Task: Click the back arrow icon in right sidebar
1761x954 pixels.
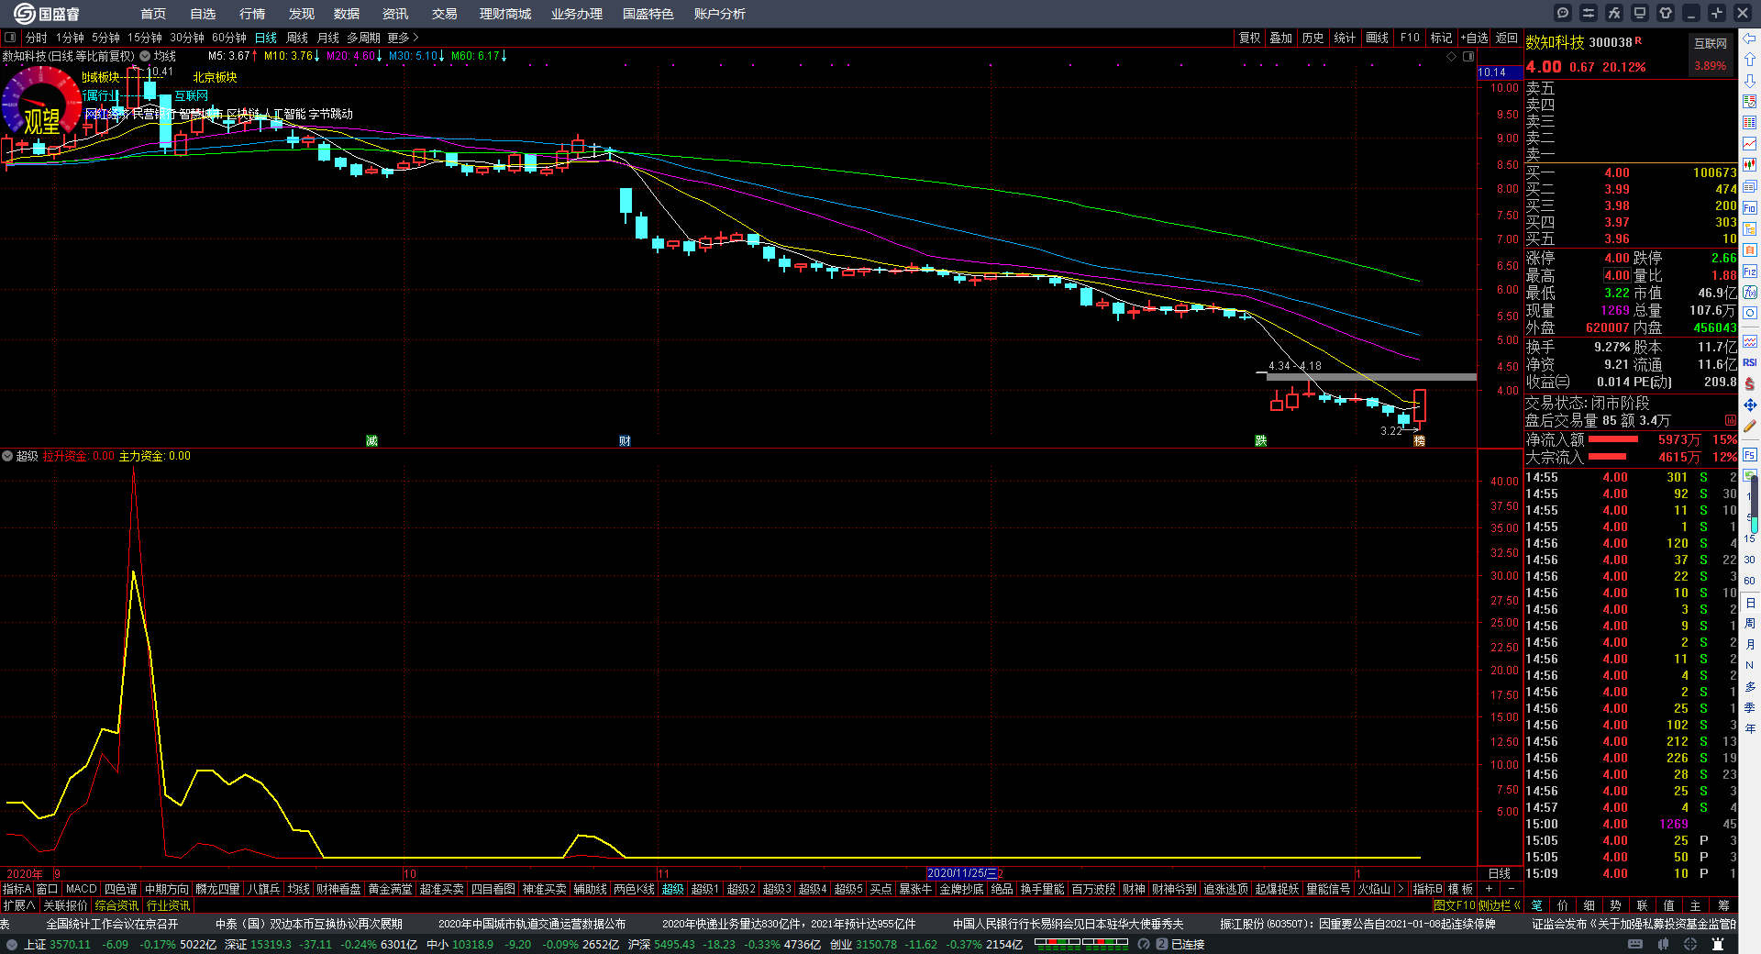Action: 1750,39
